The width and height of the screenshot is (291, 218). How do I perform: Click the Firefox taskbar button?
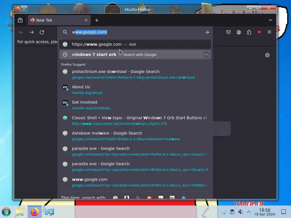click(34, 212)
